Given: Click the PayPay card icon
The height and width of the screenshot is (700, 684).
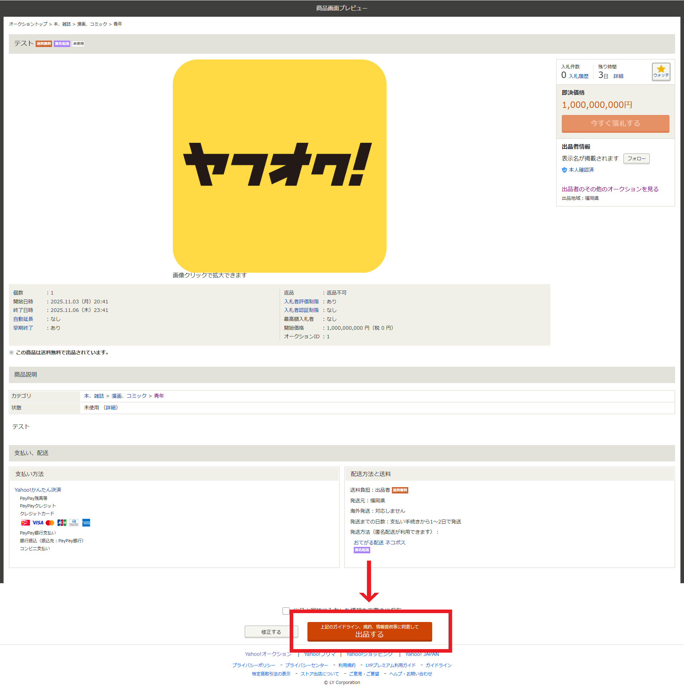Looking at the screenshot, I should (25, 523).
